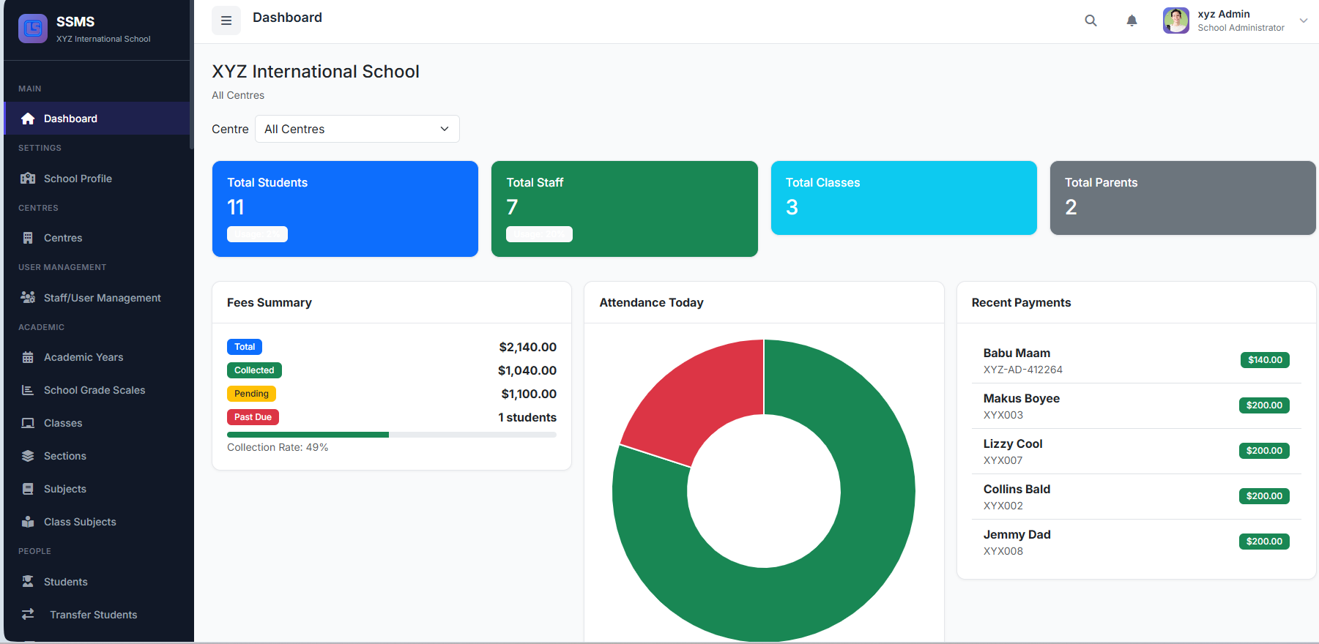
Task: Expand the user profile chevron
Action: [1304, 20]
